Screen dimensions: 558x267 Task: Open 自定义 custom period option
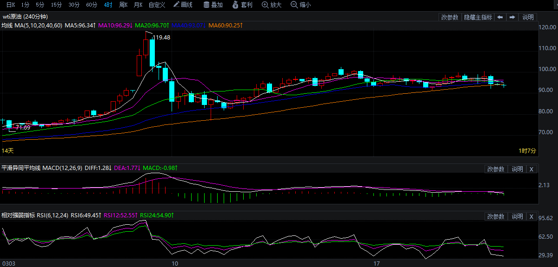tap(157, 5)
